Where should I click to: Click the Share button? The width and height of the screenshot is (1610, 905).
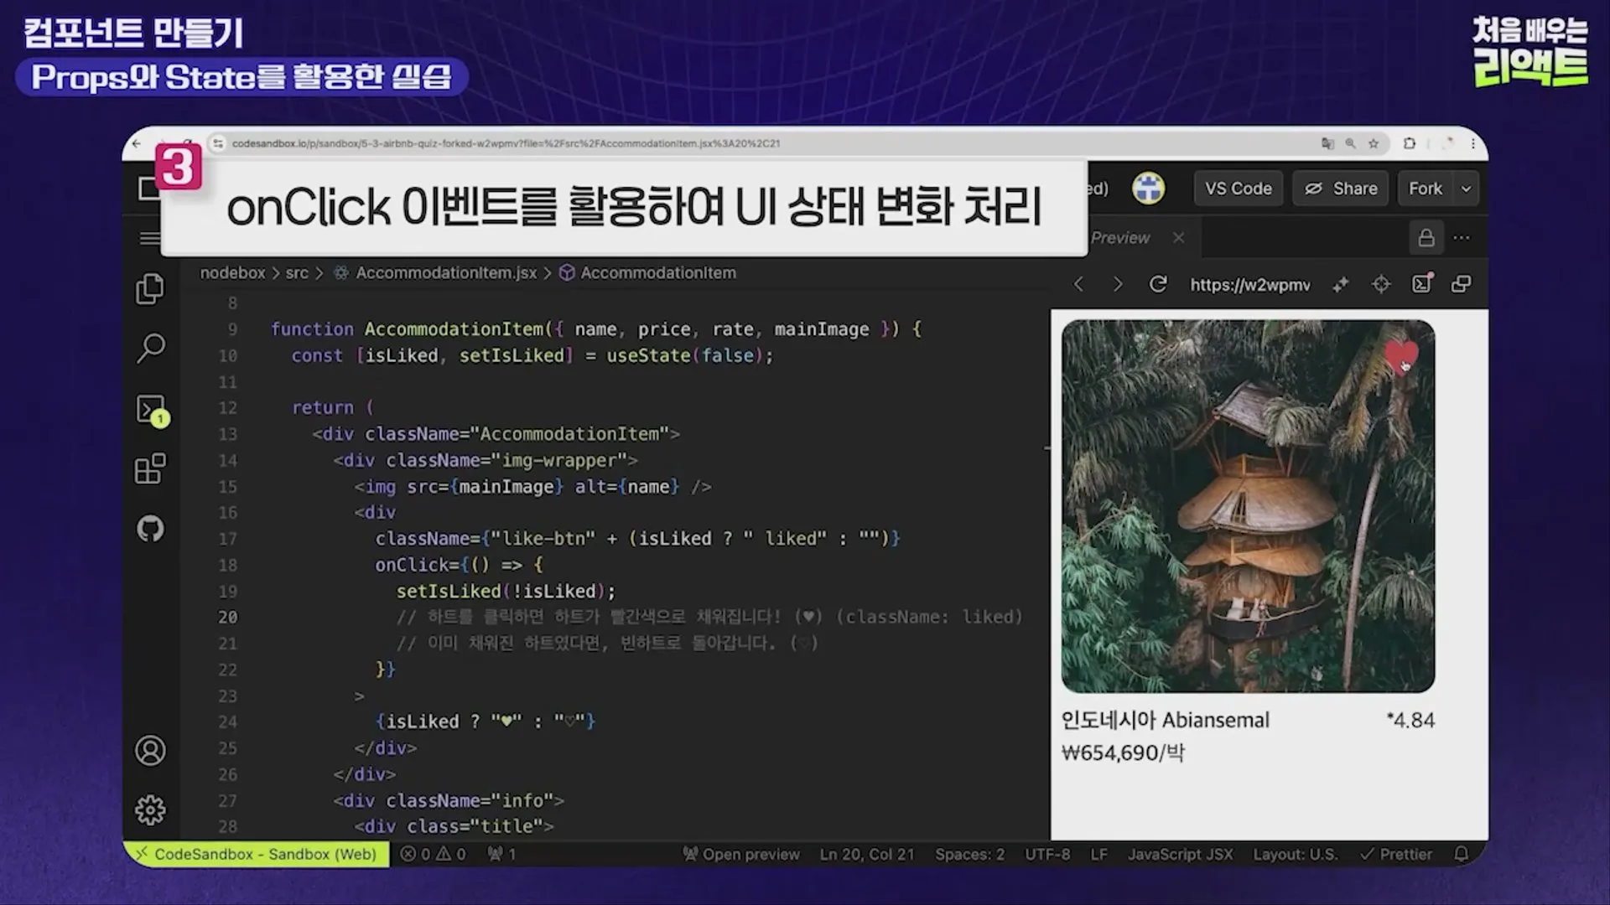(1340, 189)
